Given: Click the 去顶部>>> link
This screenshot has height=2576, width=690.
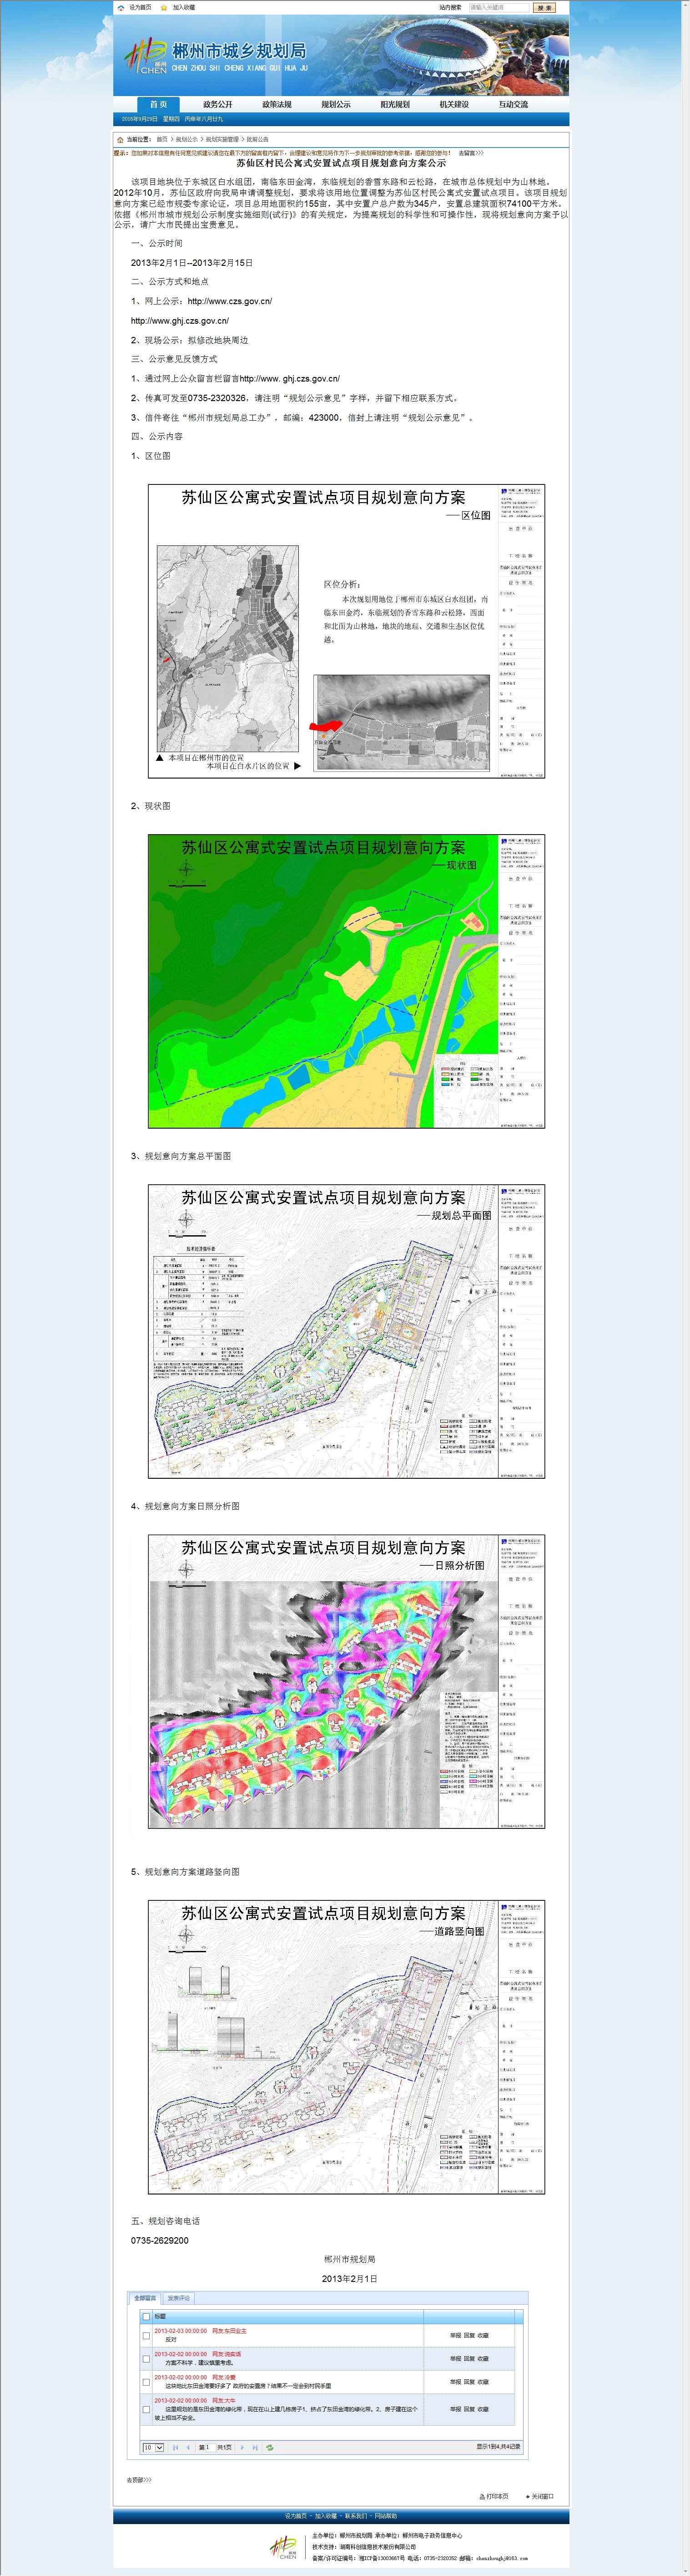Looking at the screenshot, I should [139, 2480].
